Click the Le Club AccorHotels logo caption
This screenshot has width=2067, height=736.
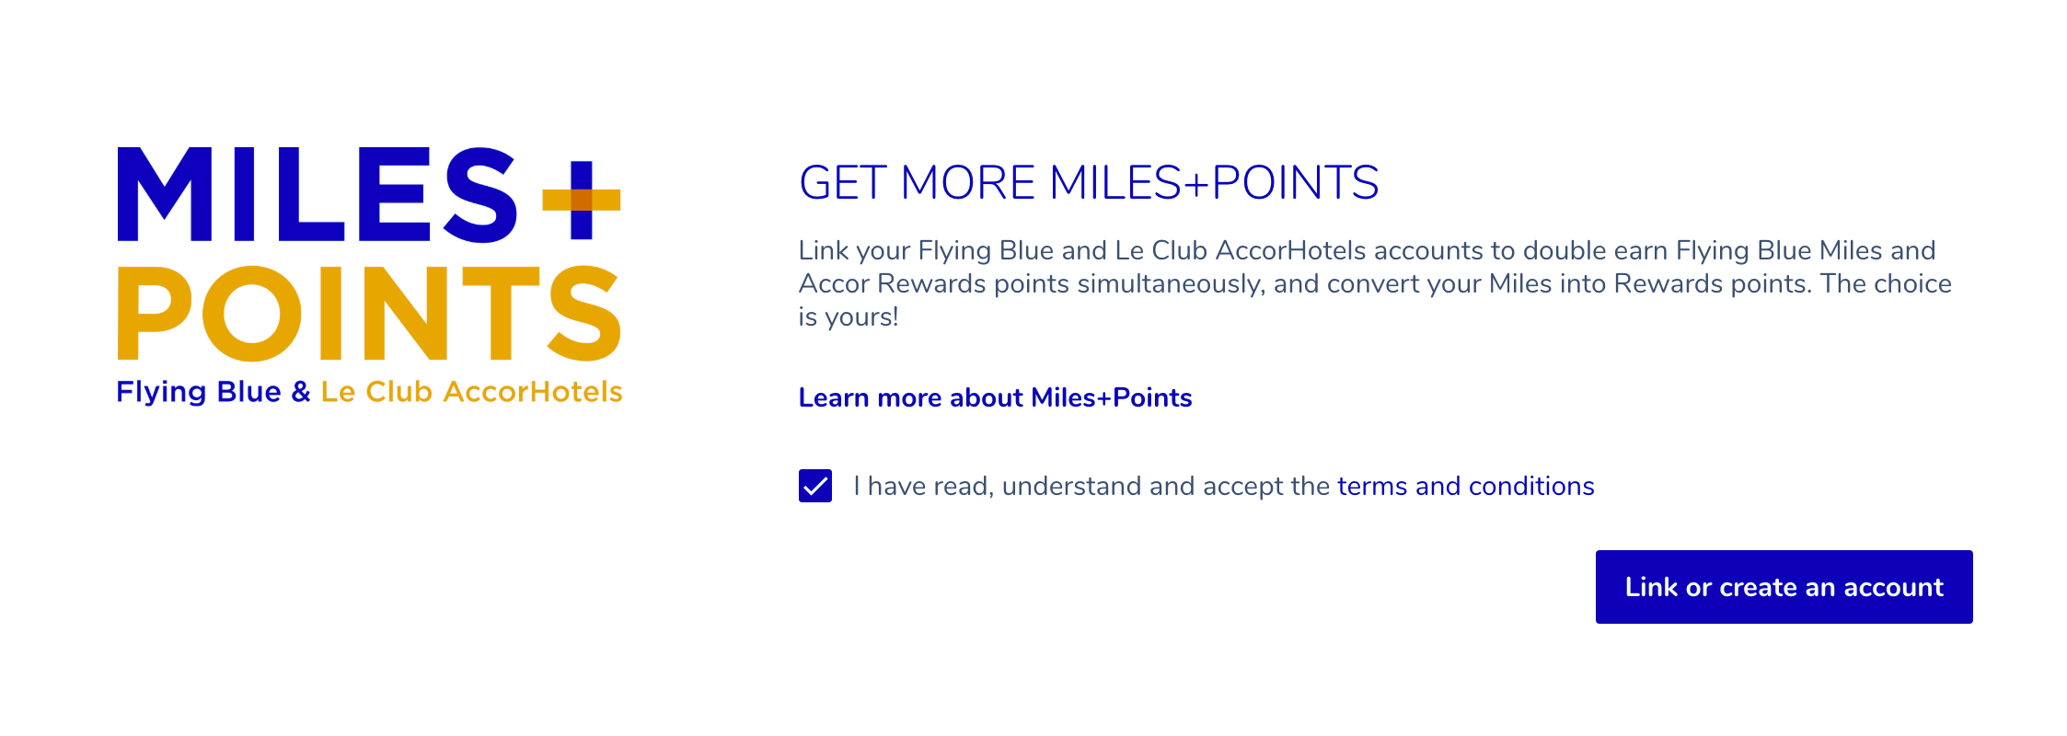471,392
